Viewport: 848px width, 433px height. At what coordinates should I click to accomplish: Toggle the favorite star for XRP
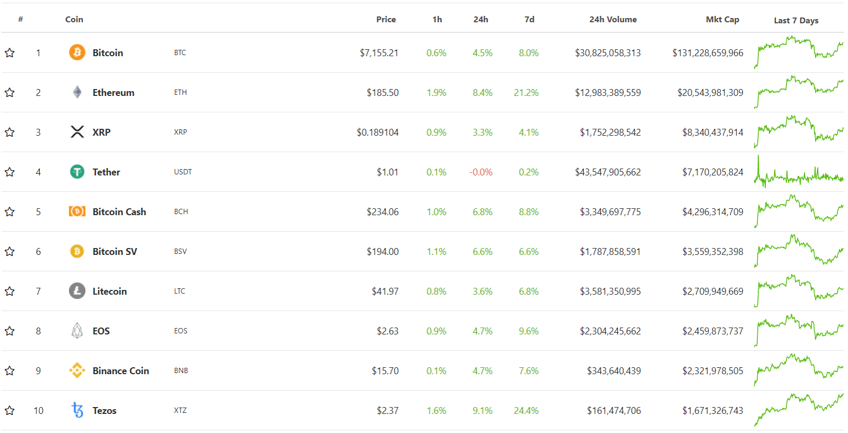(x=10, y=132)
